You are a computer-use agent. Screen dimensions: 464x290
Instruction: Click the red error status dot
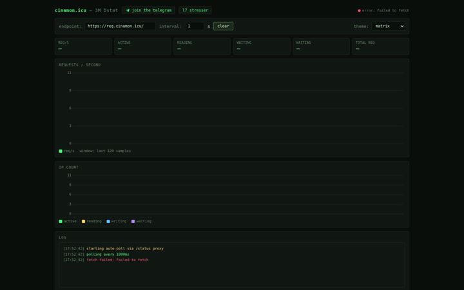click(359, 11)
